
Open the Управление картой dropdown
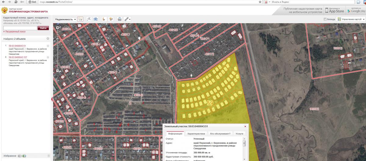coord(351,19)
